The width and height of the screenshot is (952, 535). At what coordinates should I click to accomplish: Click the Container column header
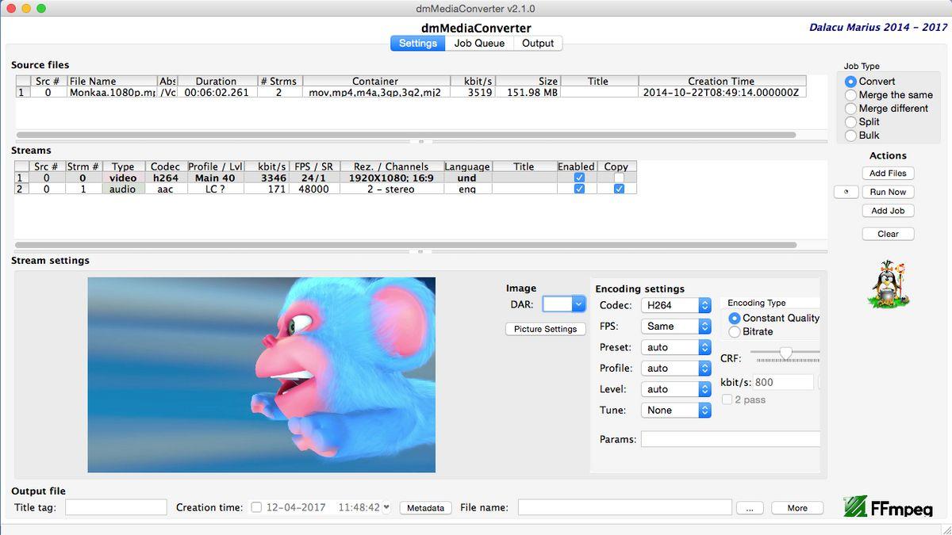click(375, 81)
